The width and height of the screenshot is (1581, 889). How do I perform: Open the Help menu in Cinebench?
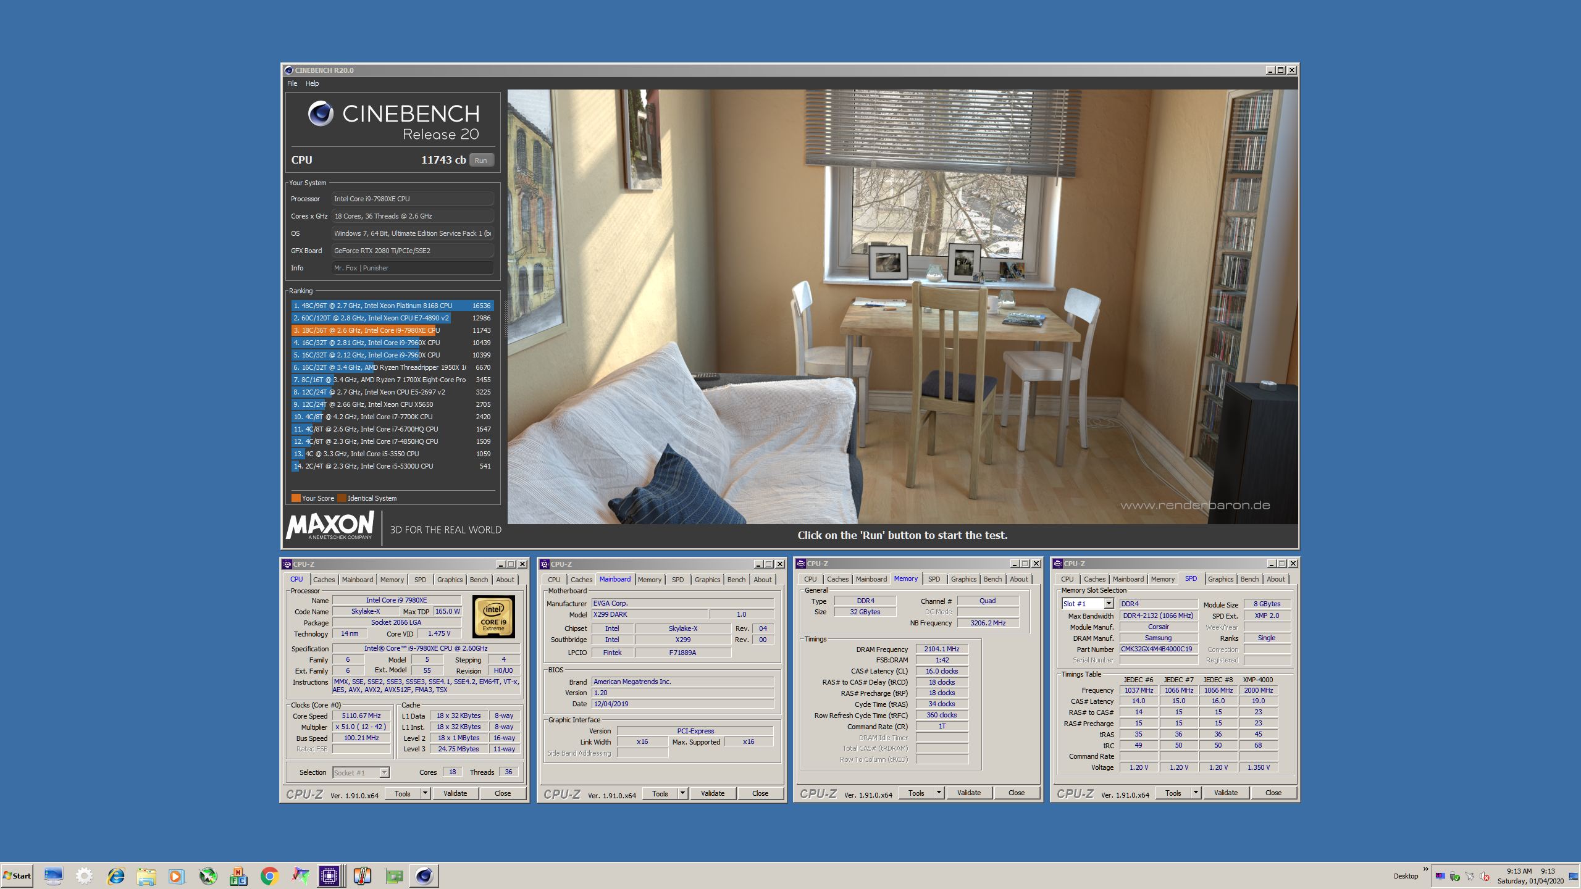click(312, 83)
